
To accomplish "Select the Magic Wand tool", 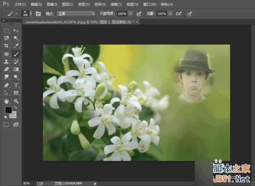I will click(16, 38).
